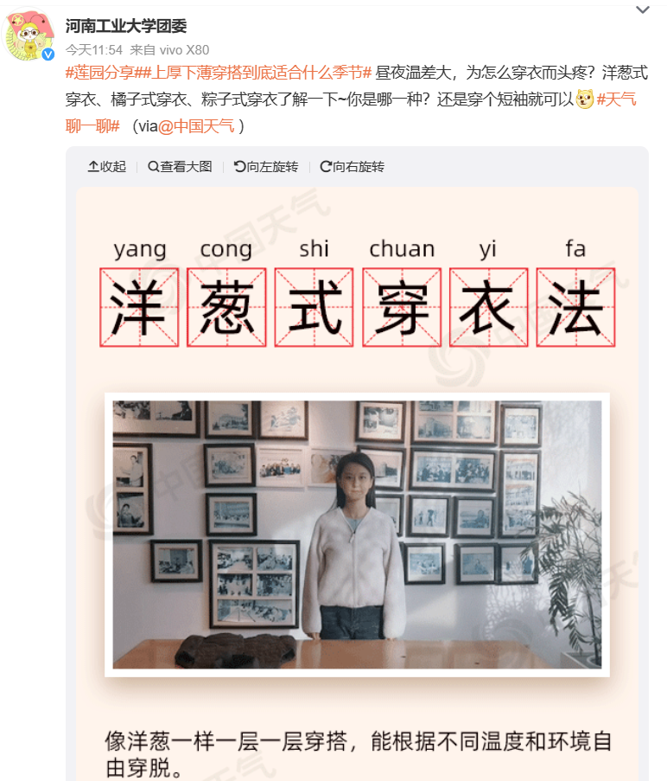Click the clockwise rotate-right icon

(326, 166)
